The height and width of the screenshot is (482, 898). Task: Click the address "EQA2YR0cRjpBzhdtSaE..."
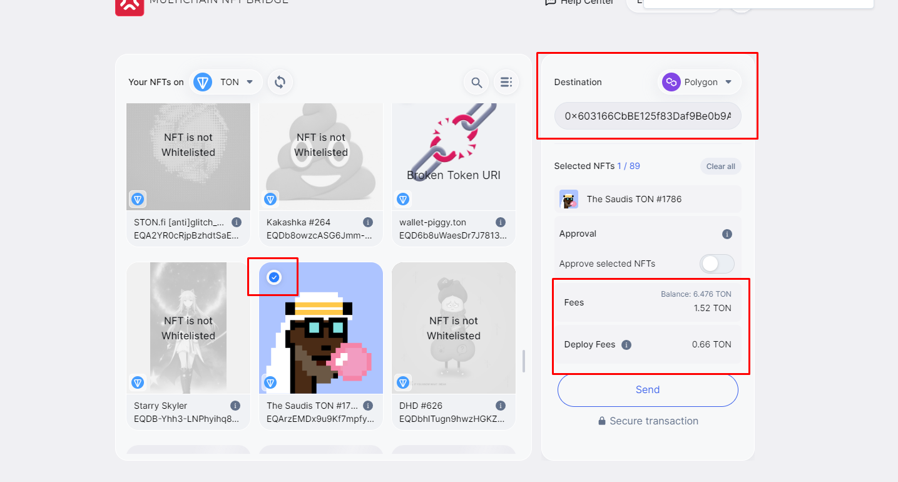(x=186, y=235)
